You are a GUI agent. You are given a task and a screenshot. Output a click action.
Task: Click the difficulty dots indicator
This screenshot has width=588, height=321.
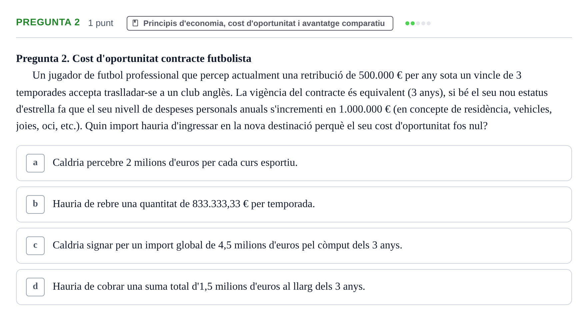point(418,23)
